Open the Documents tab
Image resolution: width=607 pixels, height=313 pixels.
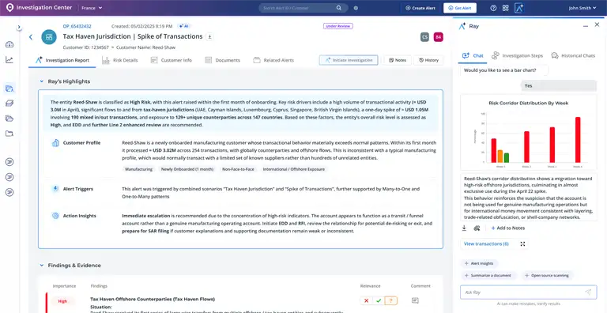coord(223,60)
